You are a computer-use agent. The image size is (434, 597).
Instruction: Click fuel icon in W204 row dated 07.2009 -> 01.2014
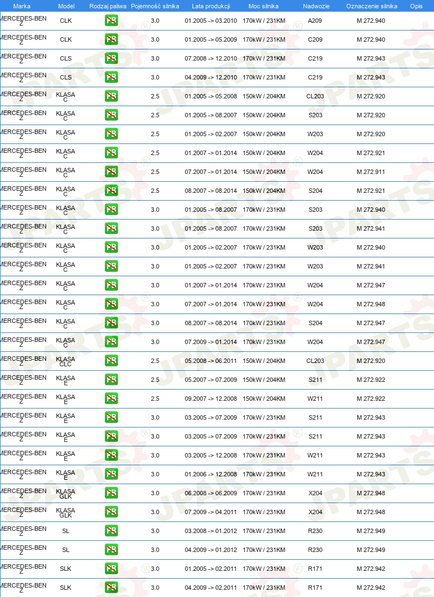click(112, 342)
